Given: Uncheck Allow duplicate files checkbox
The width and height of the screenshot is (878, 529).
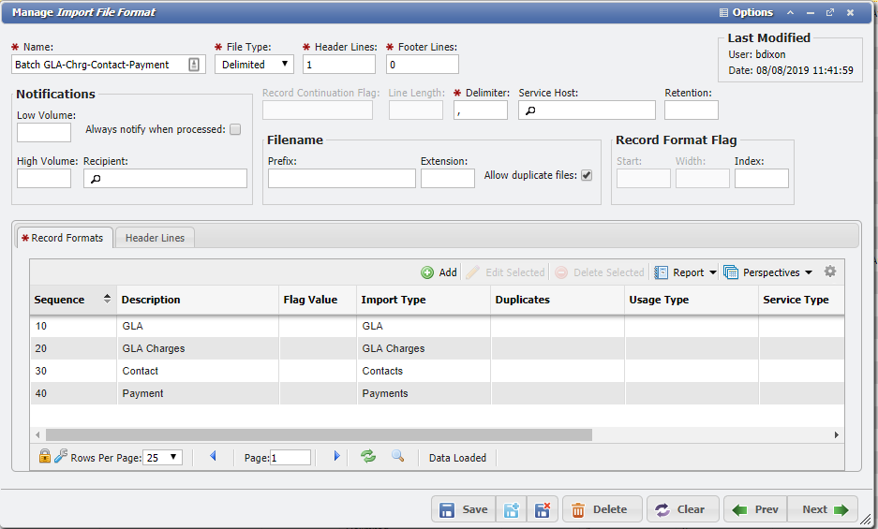Looking at the screenshot, I should click(x=587, y=175).
